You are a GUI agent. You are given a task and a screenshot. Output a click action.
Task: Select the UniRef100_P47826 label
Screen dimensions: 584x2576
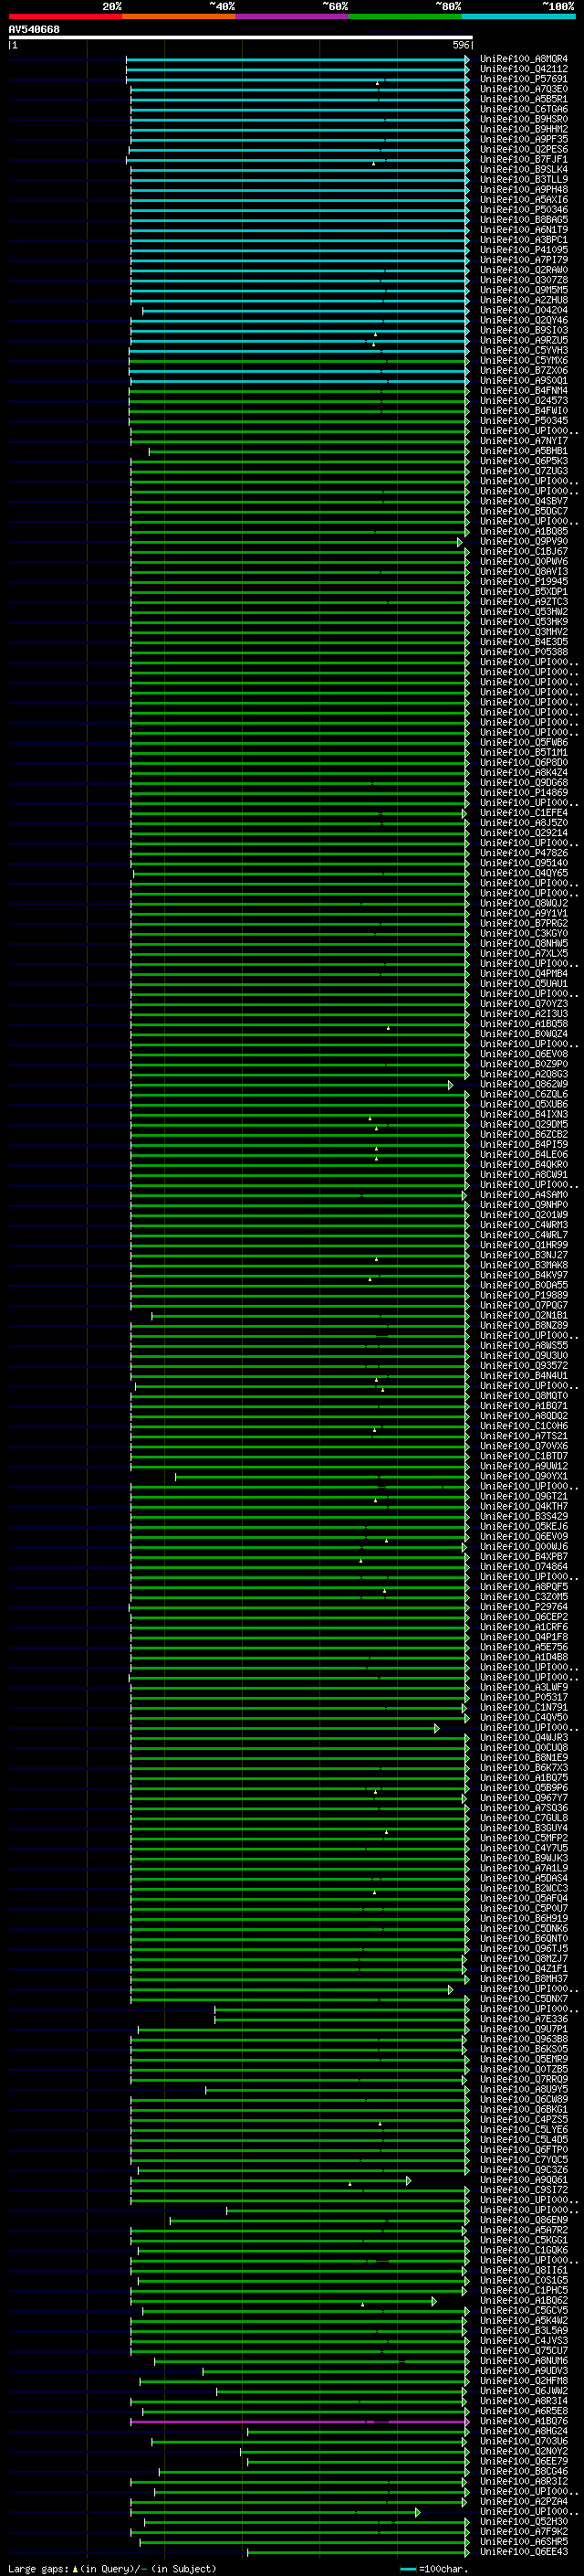coord(524,854)
